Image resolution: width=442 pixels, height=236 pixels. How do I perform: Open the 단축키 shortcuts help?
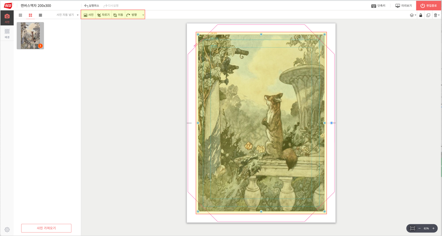378,6
